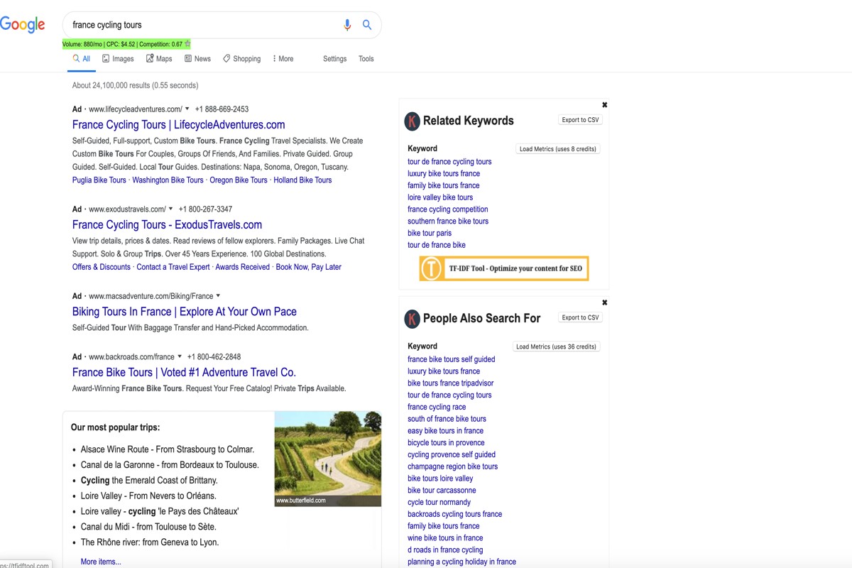The image size is (852, 568).
Task: Click keyword planning a cycling holiday in france
Action: (461, 562)
